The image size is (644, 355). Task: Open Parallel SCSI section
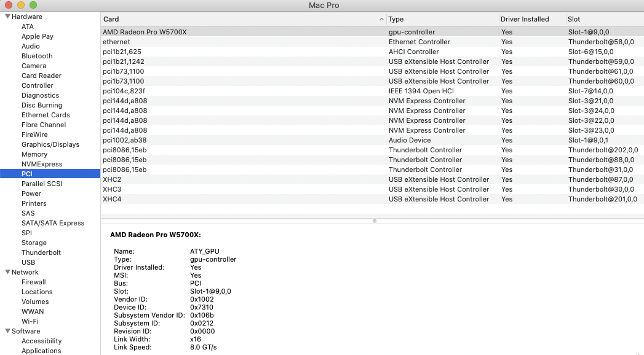(x=42, y=184)
